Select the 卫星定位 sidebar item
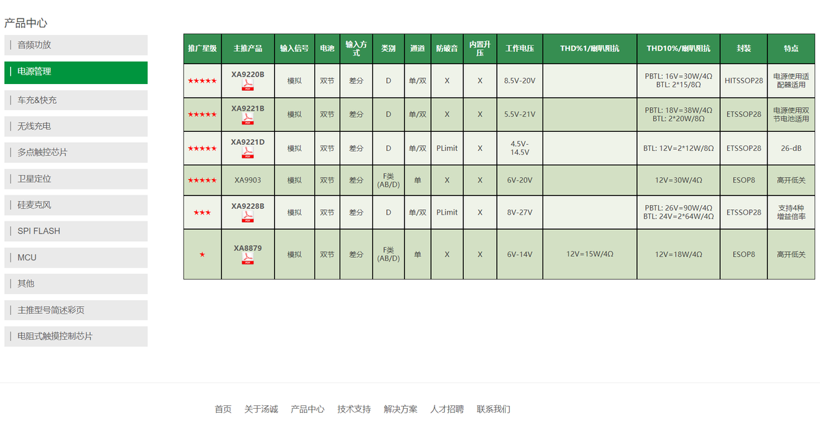Screen dimensions: 820x421 75,178
